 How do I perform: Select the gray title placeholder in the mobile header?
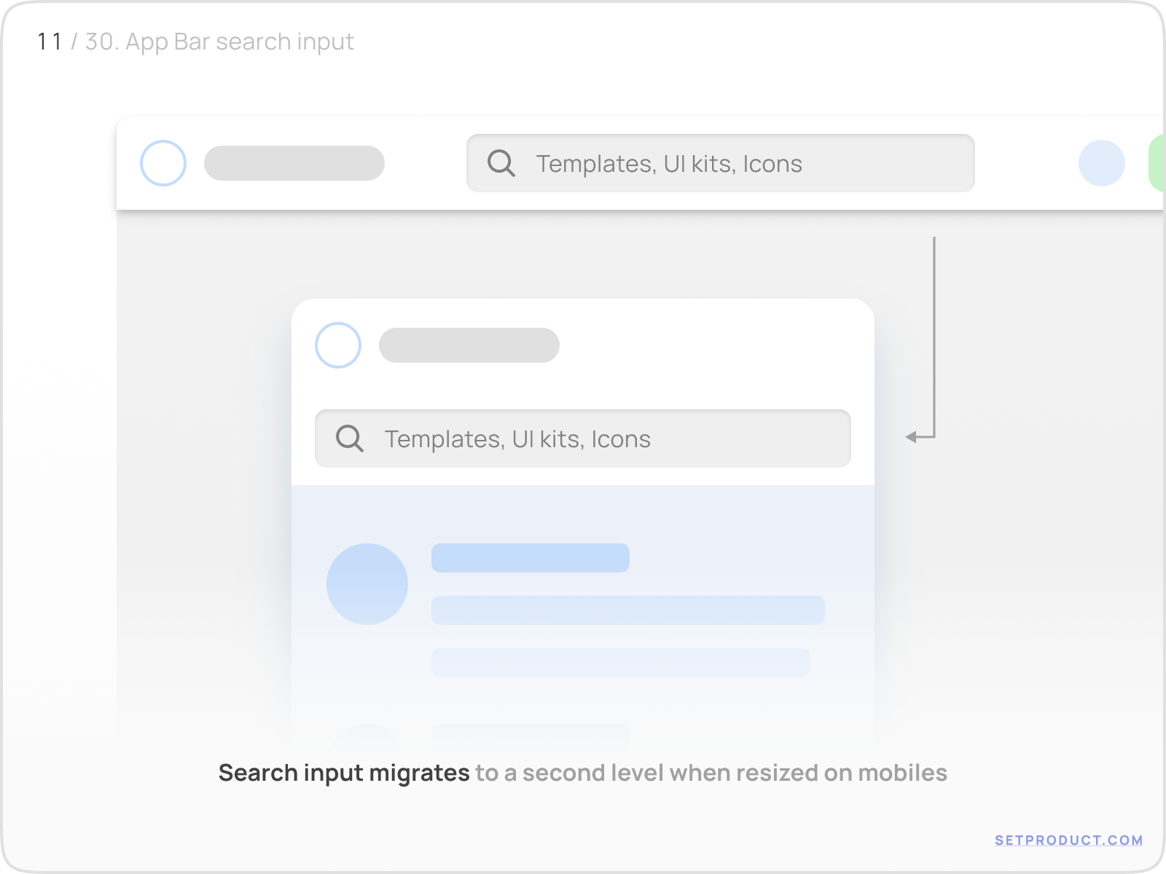tap(470, 345)
